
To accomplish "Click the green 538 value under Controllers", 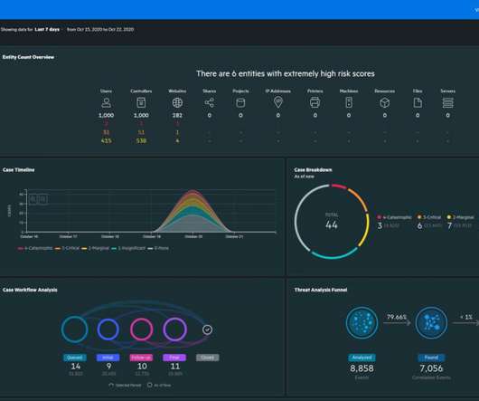I will coord(141,141).
